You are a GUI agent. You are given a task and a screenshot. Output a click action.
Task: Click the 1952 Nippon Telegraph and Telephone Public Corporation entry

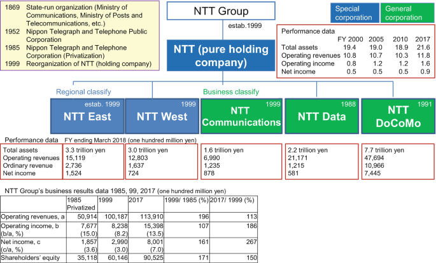[x=76, y=36]
